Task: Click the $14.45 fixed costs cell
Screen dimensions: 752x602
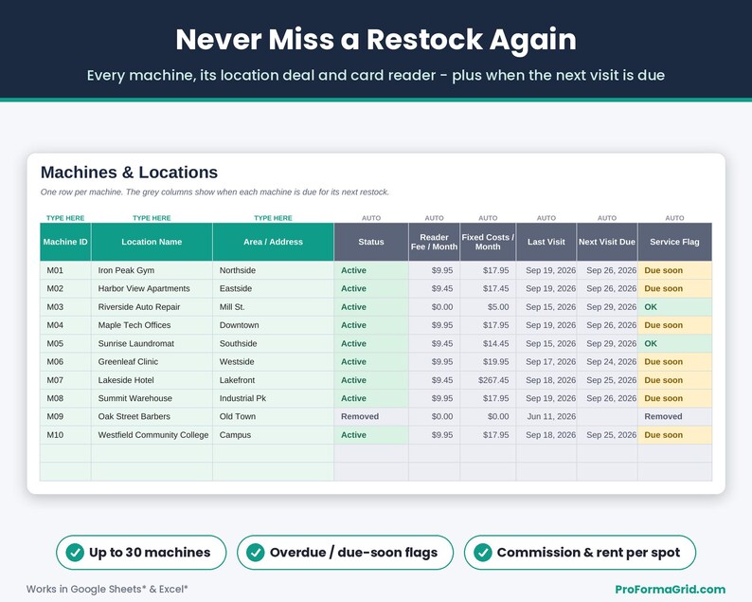Action: click(488, 344)
